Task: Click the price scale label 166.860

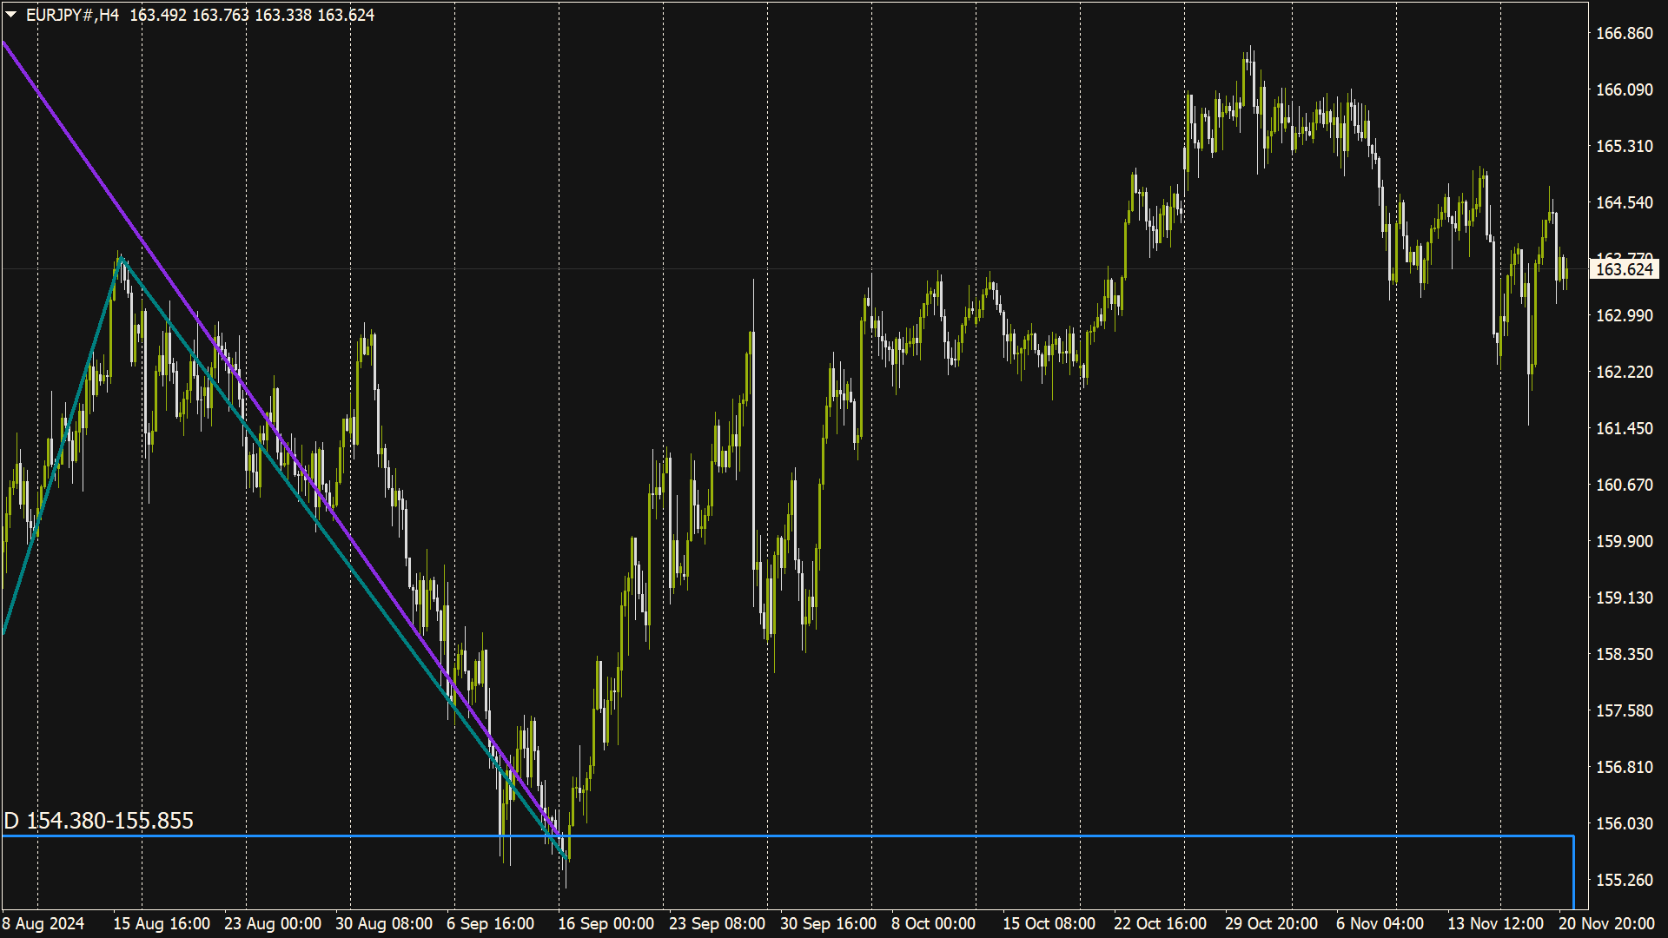Action: [x=1625, y=33]
